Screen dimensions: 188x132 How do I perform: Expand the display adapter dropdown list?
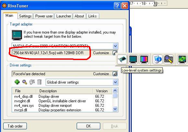(x=115, y=46)
